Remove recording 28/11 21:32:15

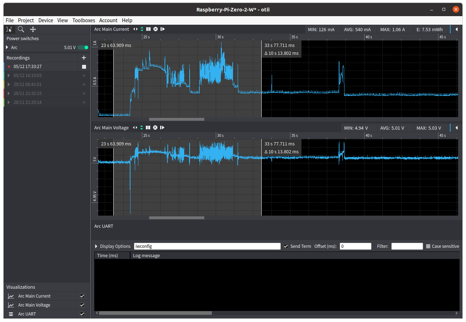pyautogui.click(x=84, y=93)
